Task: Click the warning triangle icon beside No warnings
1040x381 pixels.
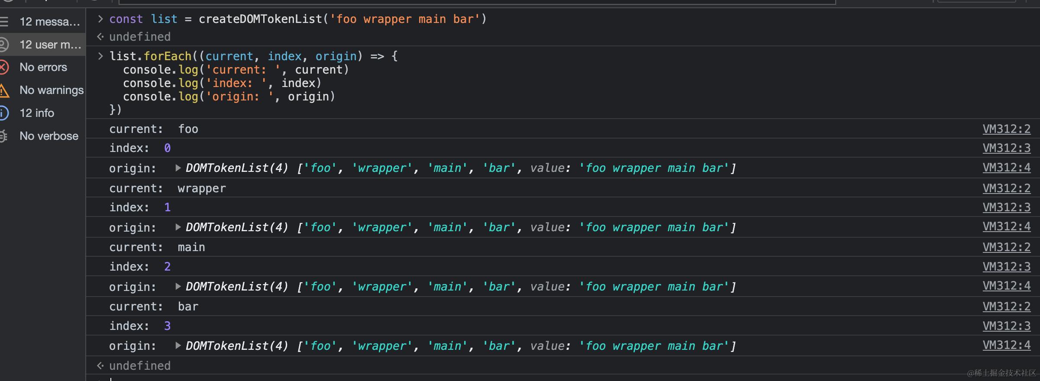Action: pyautogui.click(x=4, y=90)
